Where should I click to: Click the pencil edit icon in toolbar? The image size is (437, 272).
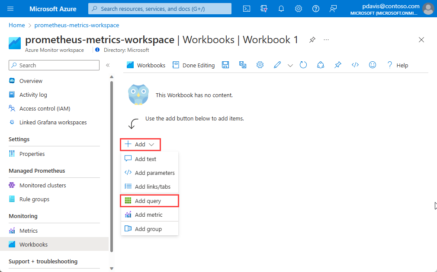click(277, 65)
